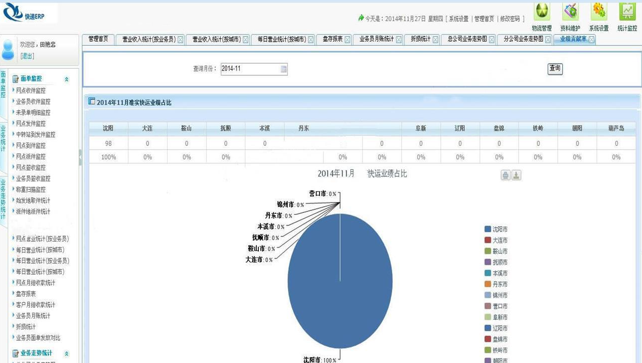The image size is (642, 363).
Task: Close the 业务员月账统计 tab
Action: [398, 40]
